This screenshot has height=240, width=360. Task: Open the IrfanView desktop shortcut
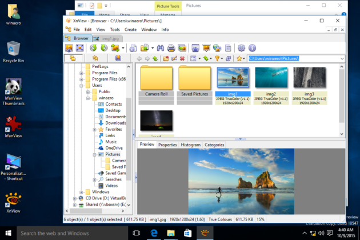point(14,126)
